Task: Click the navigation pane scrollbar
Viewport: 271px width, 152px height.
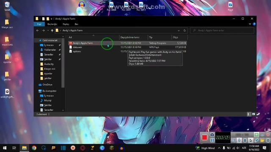Action: (63, 63)
